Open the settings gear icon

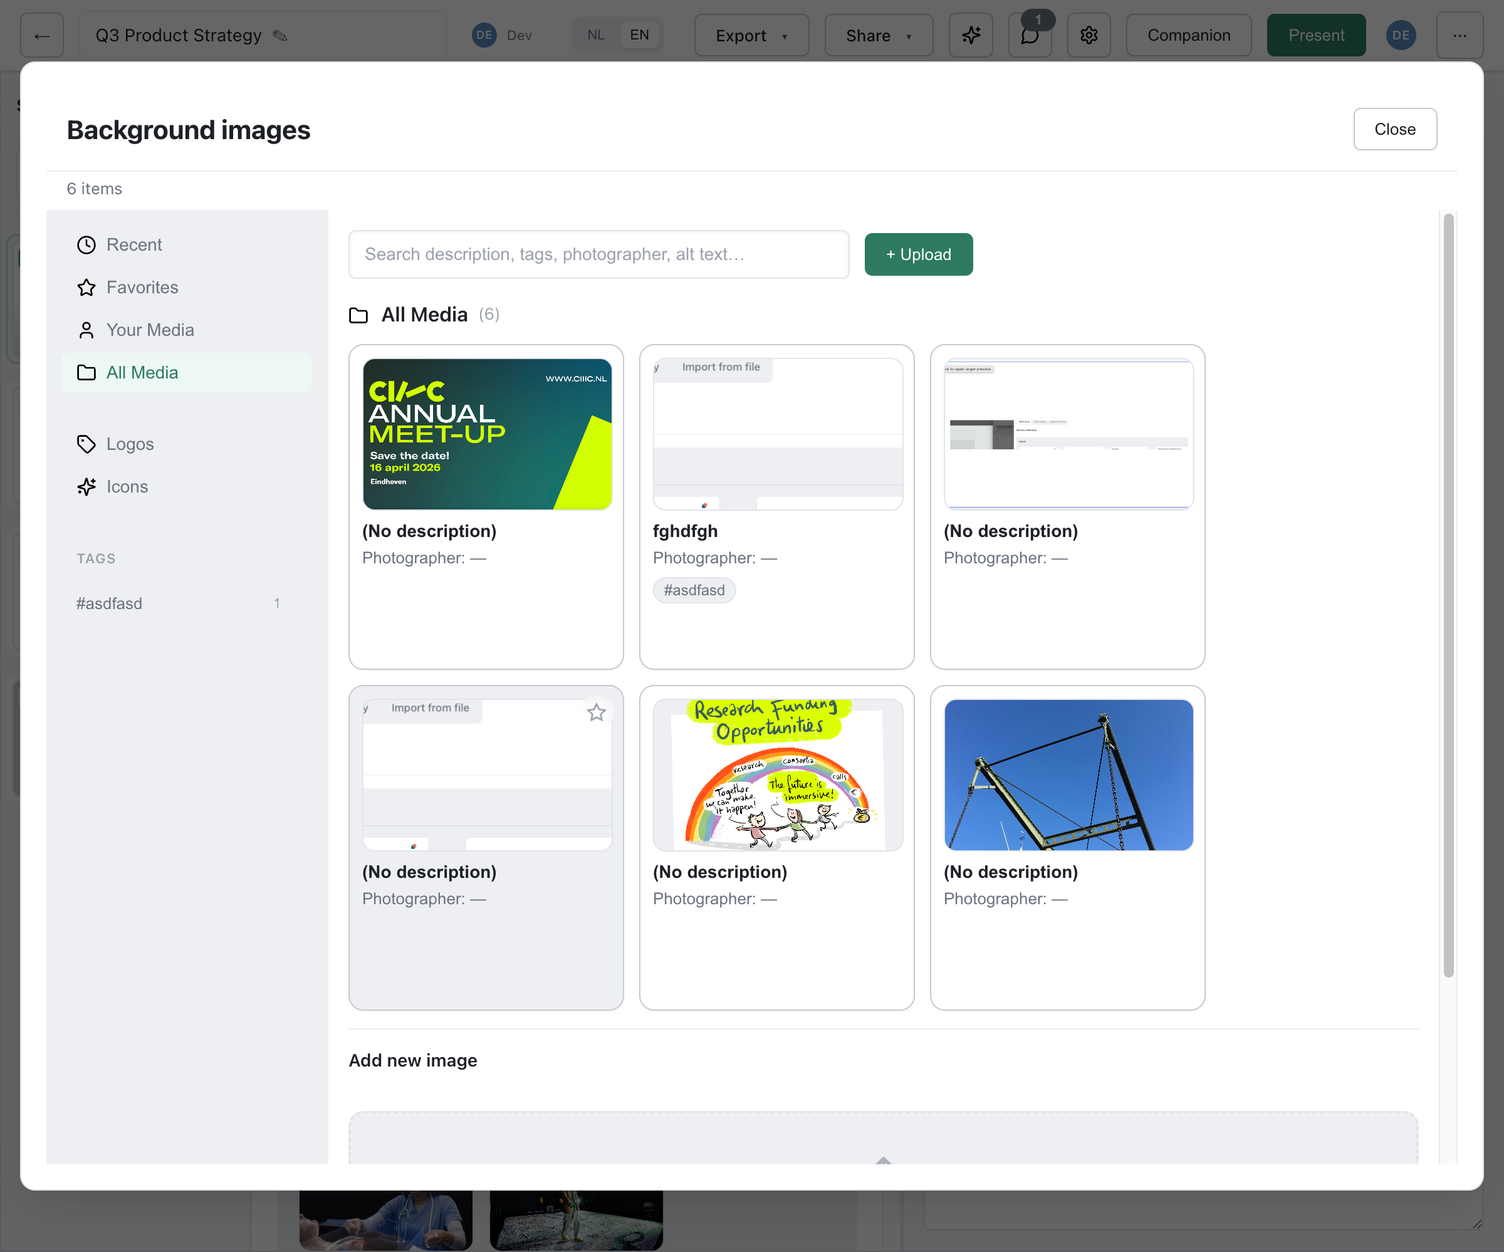(1089, 35)
